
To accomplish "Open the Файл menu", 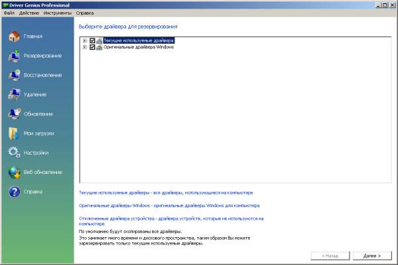I will pos(9,13).
